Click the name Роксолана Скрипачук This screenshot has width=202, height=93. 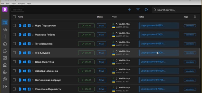point(48,89)
